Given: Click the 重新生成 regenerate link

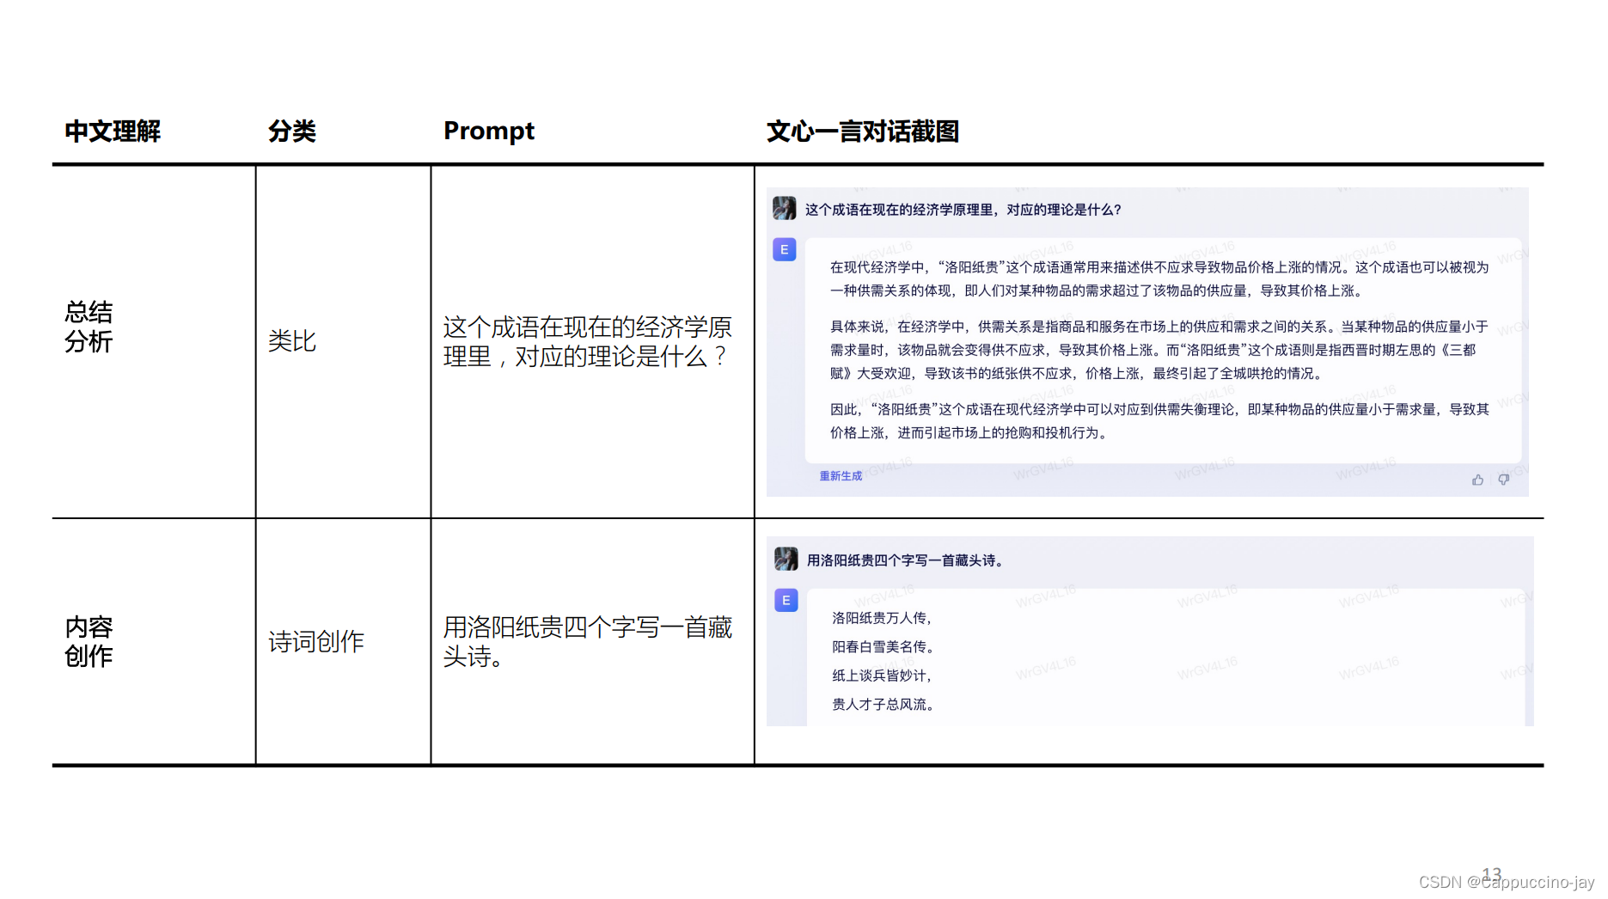Looking at the screenshot, I should coord(841,476).
